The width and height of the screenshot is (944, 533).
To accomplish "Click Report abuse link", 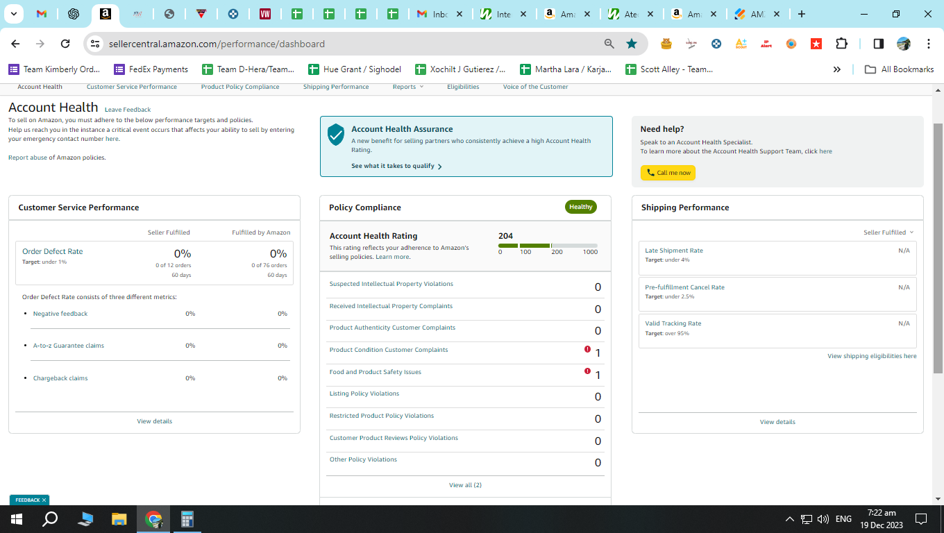I will (28, 158).
